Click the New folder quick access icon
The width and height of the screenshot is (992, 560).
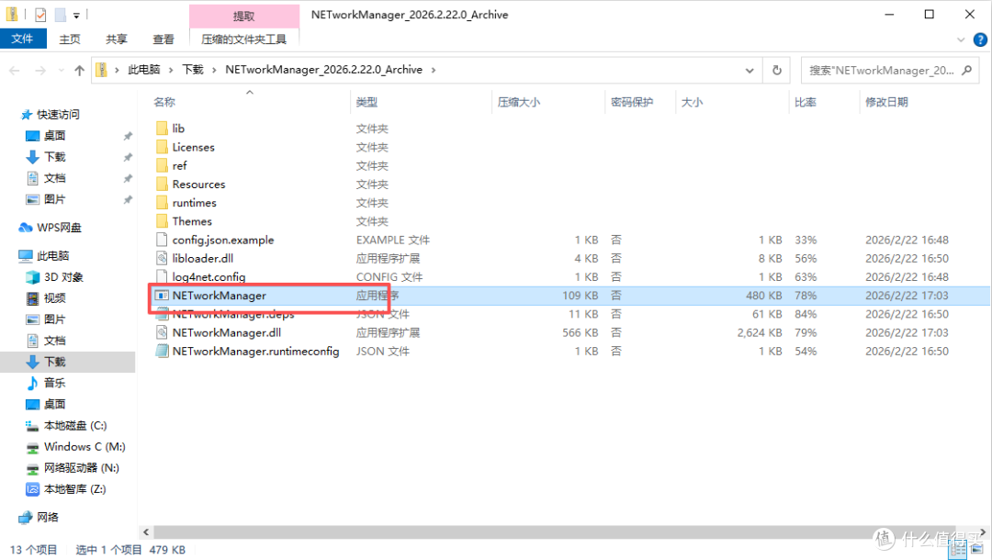click(x=60, y=15)
